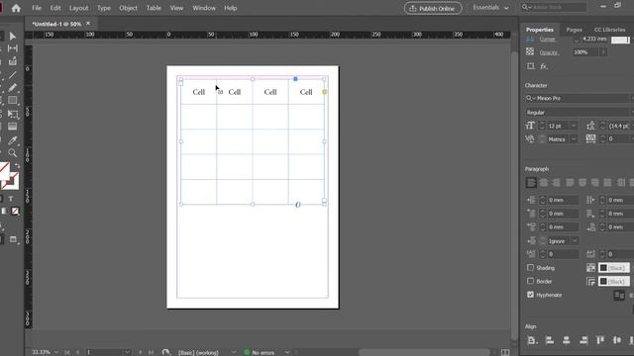Click the Corner options link

tap(548, 40)
